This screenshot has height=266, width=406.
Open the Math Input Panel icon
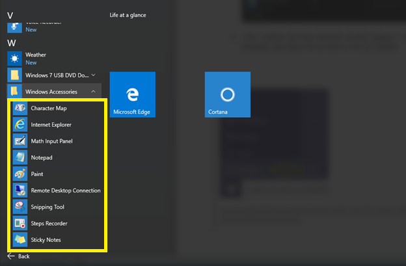click(x=20, y=141)
